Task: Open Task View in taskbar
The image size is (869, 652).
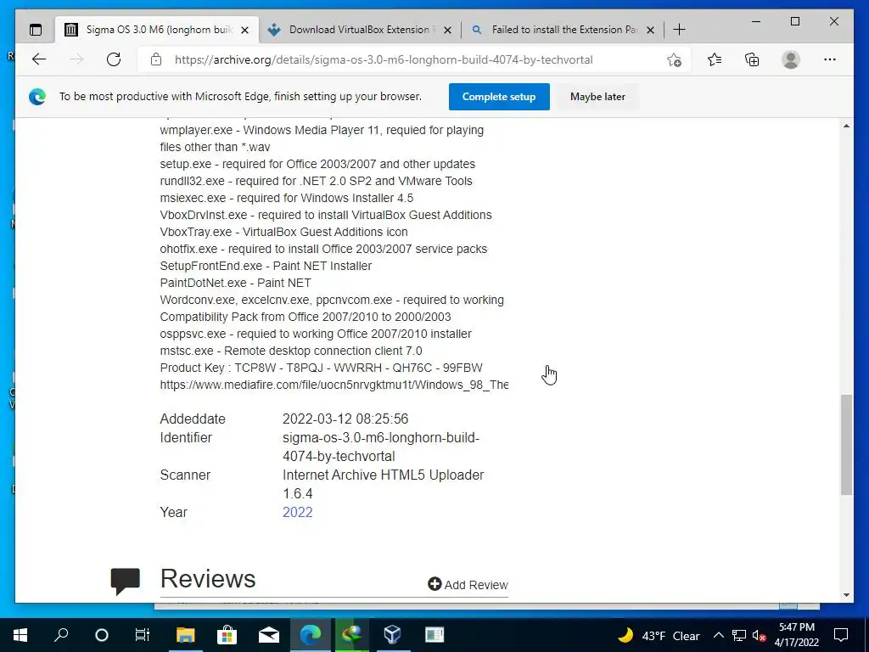Action: click(x=143, y=635)
